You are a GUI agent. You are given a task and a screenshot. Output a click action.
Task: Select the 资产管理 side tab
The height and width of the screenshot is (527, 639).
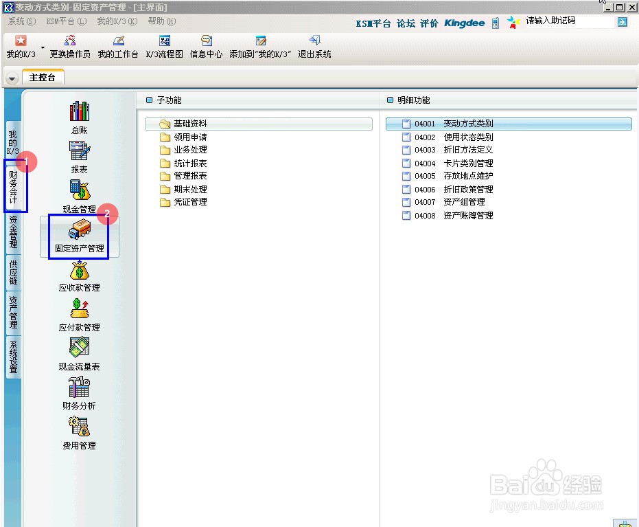point(14,313)
